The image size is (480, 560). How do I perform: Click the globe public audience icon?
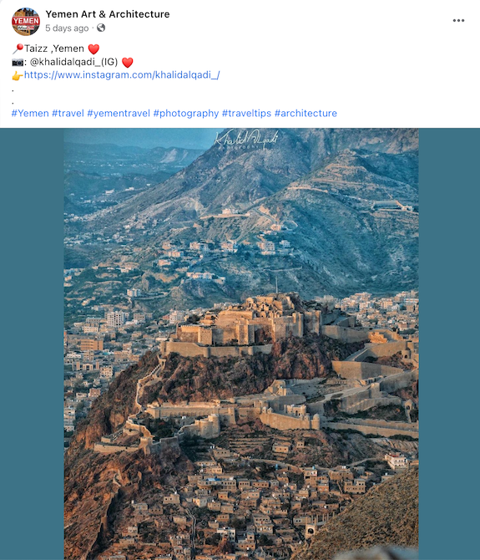(x=101, y=28)
